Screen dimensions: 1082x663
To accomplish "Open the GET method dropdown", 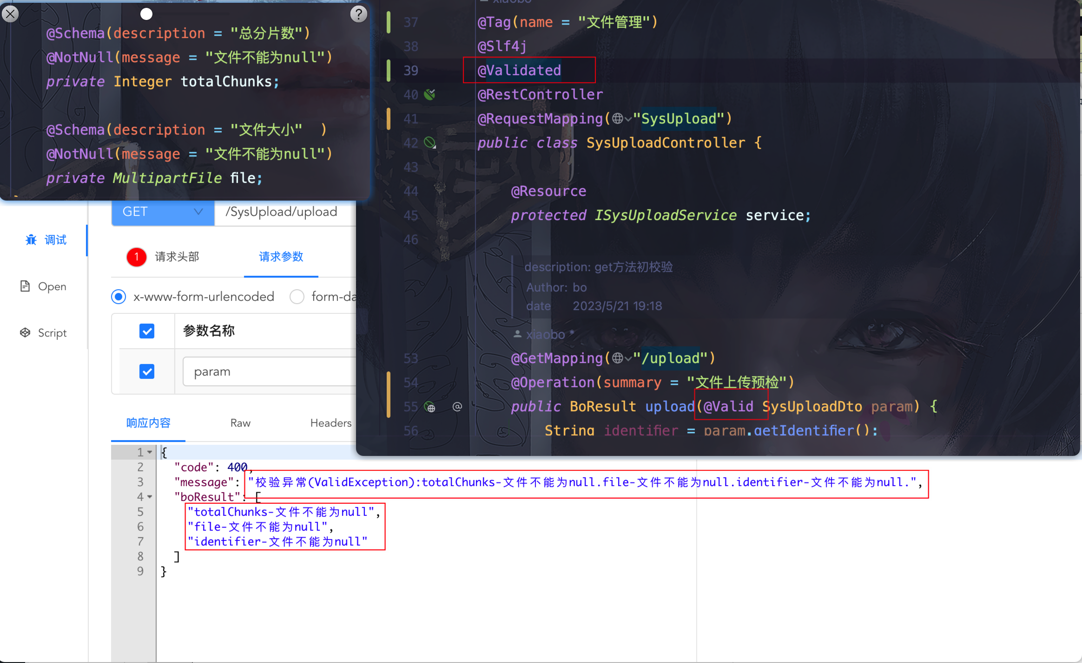I will point(163,212).
